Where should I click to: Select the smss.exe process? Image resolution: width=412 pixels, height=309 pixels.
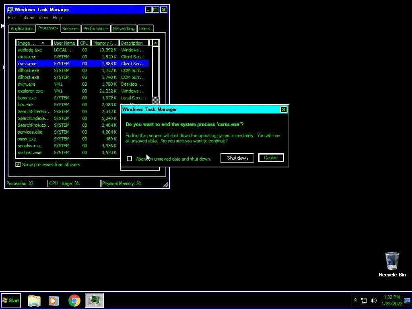(68, 139)
